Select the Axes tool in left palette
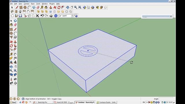This screenshot has width=185, height=104. [x=11, y=62]
